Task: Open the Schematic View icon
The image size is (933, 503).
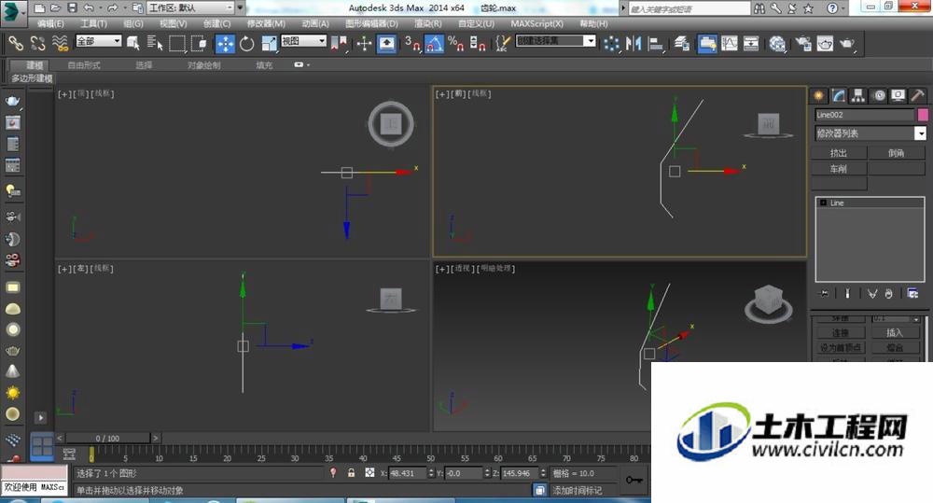Action: tap(751, 44)
